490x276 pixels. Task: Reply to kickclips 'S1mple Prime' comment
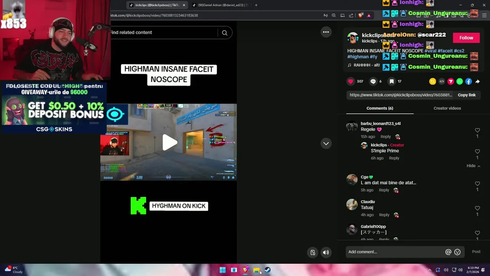coord(394,158)
